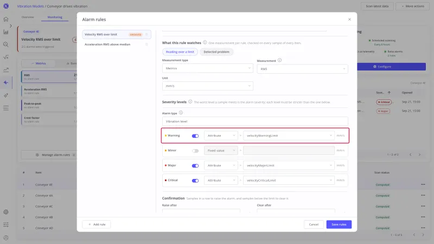Open the Measurement RMS dropdown
The height and width of the screenshot is (244, 434).
point(303,69)
